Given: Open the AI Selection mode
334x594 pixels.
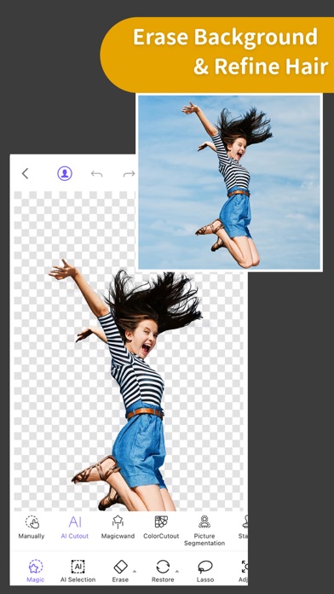Looking at the screenshot, I should pos(78,571).
